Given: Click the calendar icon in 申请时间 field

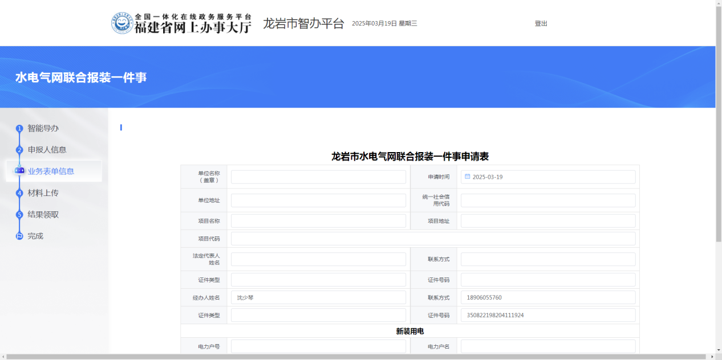Looking at the screenshot, I should click(x=468, y=177).
